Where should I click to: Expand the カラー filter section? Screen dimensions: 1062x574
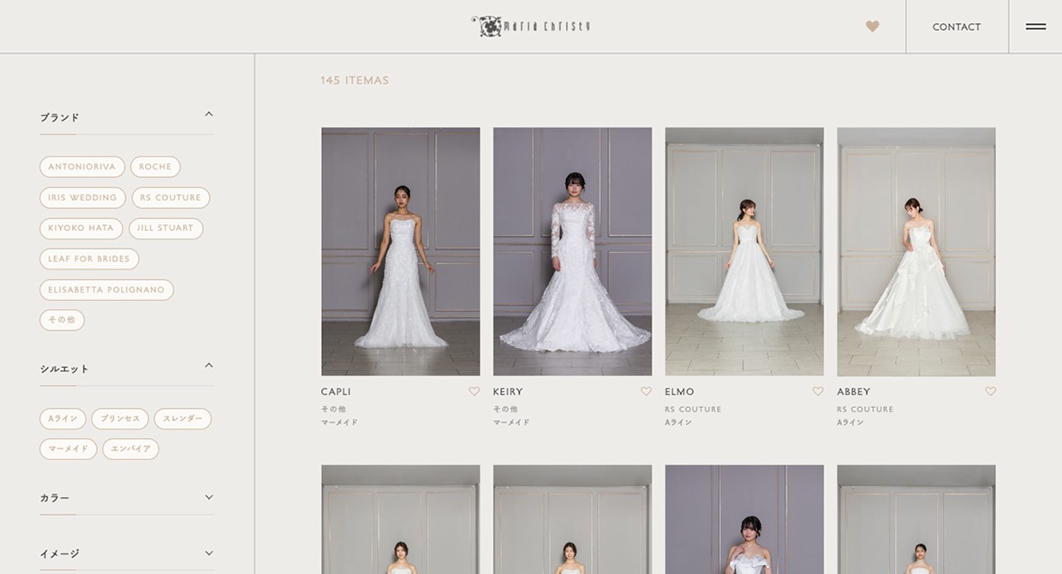pyautogui.click(x=209, y=497)
